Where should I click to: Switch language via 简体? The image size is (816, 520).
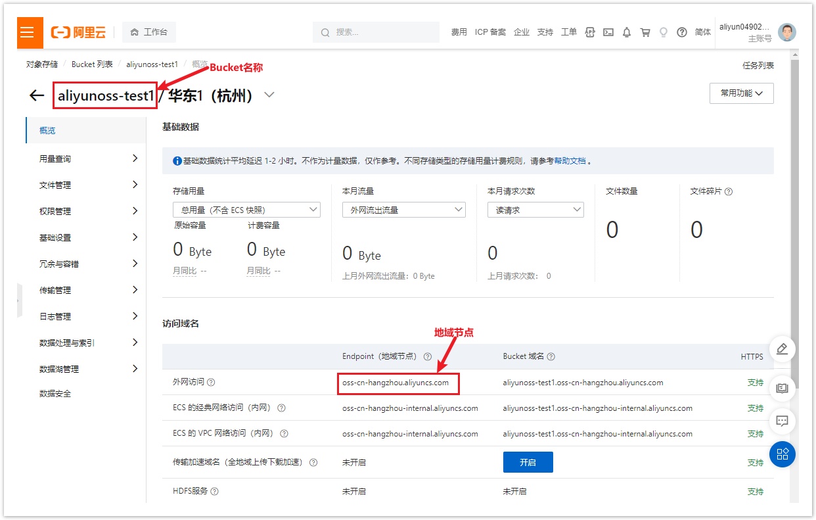703,32
